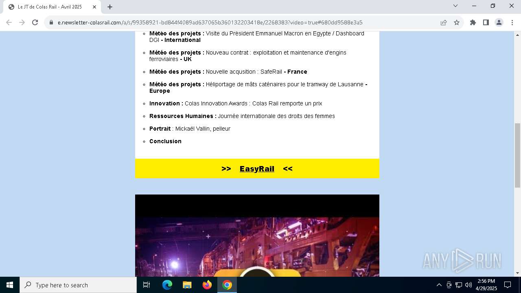Open the Extensions puzzle icon
This screenshot has height=293, width=521.
click(x=473, y=22)
